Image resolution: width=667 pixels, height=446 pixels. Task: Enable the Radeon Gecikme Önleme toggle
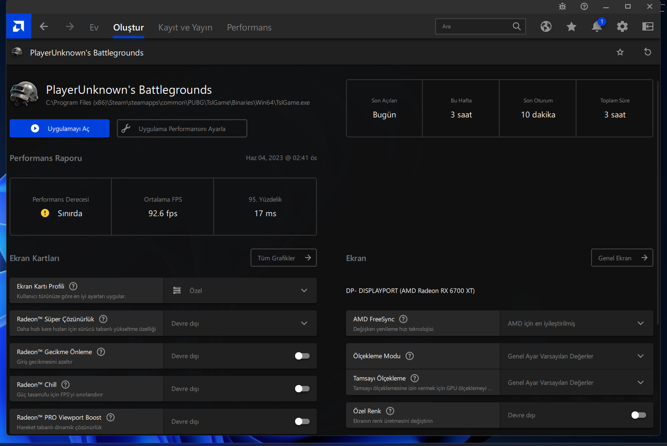click(x=302, y=356)
